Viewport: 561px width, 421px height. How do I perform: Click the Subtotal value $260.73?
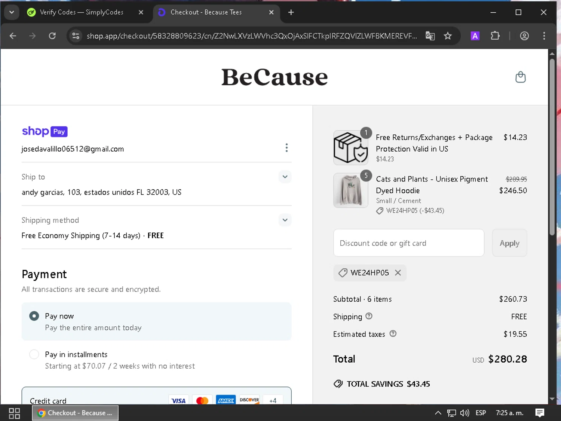click(513, 299)
